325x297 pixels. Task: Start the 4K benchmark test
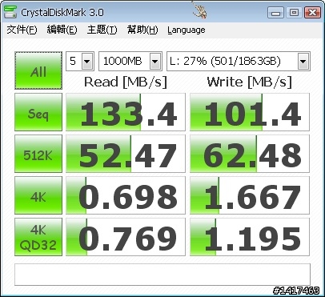coord(38,195)
